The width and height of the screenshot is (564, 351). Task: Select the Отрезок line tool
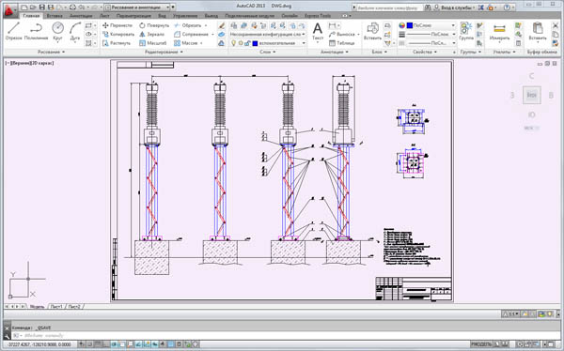click(x=13, y=31)
